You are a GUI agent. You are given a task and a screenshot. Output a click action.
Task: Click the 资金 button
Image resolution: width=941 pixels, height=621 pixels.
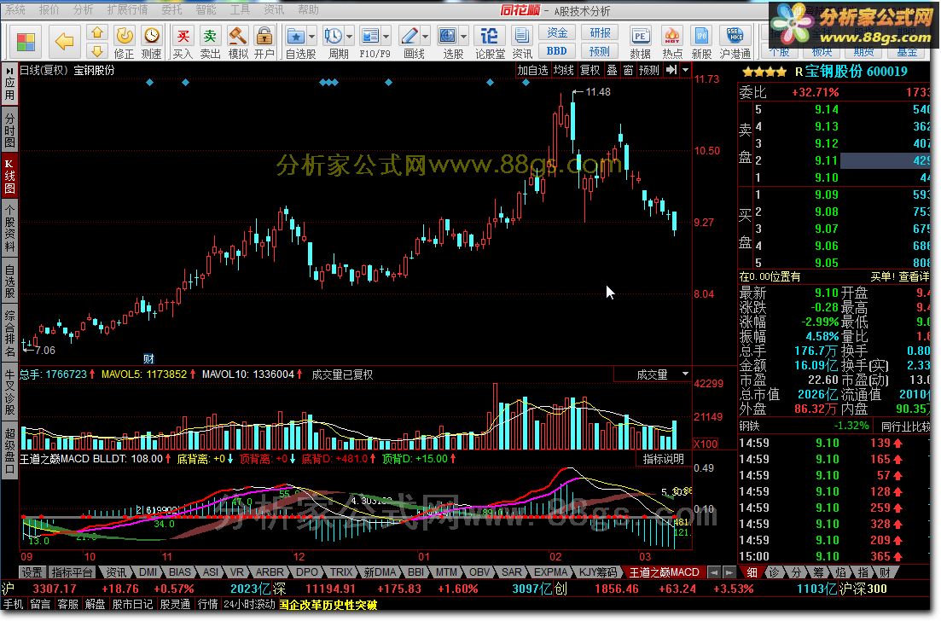(557, 33)
